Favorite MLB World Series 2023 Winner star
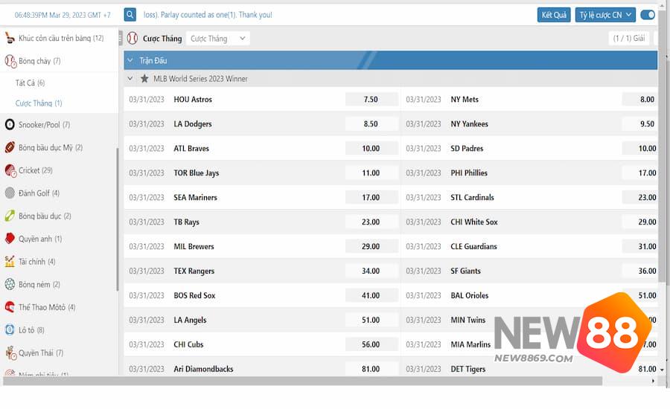The height and width of the screenshot is (409, 670). 144,79
